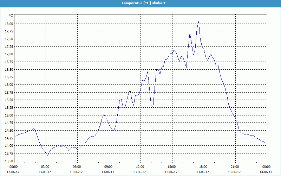Click the curve's sharp dip after 12:00
Image resolution: width=281 pixels, height=176 pixels.
point(152,106)
